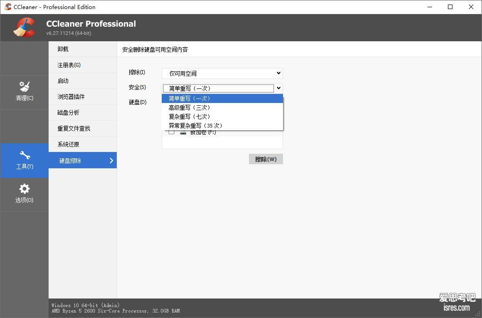Open 磁盘分析 disk analyzer
This screenshot has height=318, width=482.
click(x=83, y=113)
